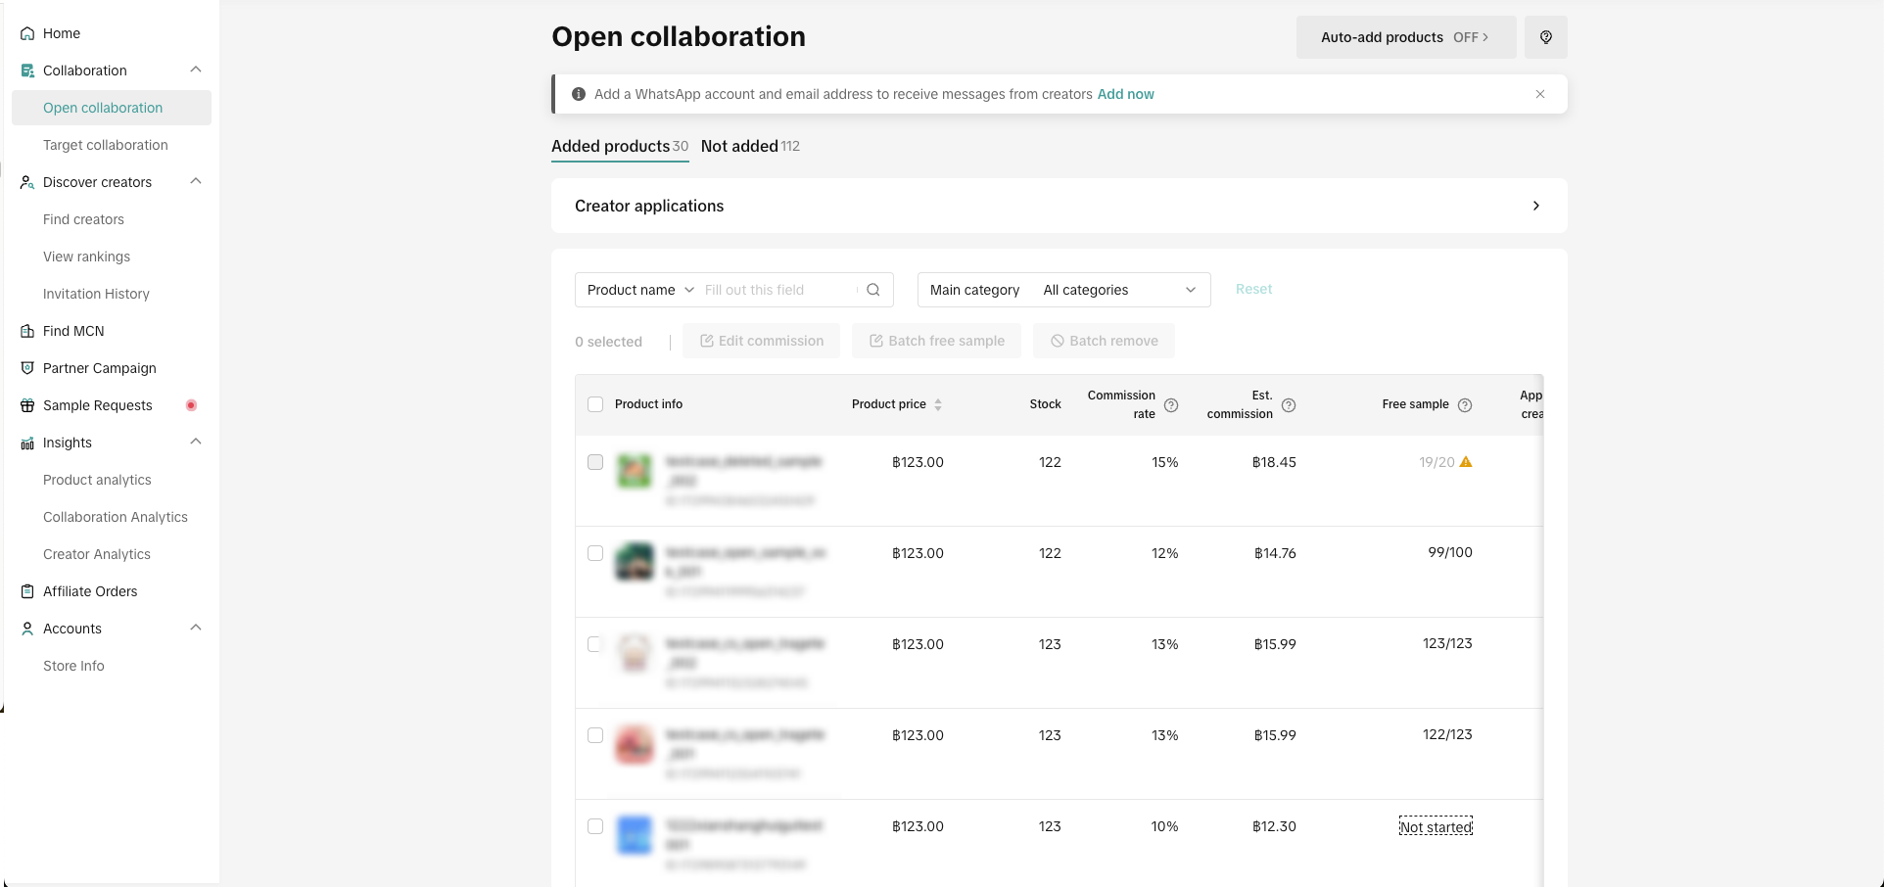Open Auto-add products settings
Image resolution: width=1884 pixels, height=887 pixels.
click(1405, 37)
